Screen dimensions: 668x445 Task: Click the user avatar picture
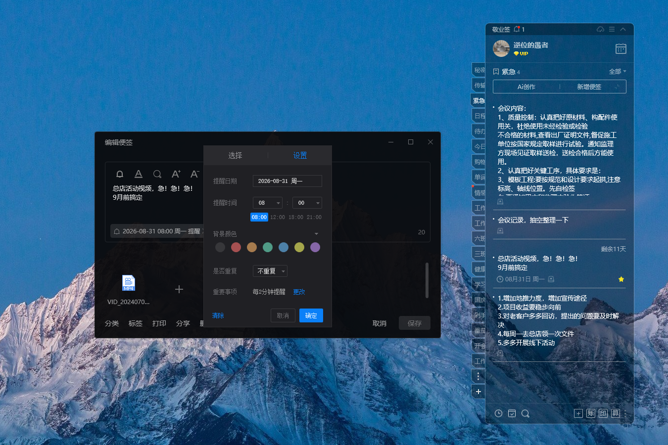[501, 48]
